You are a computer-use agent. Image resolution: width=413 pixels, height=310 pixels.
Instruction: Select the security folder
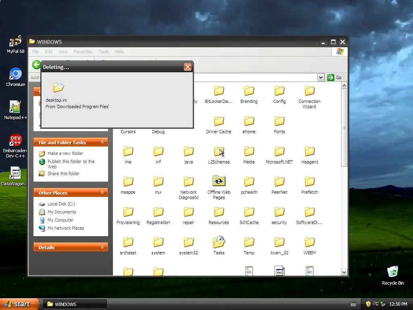[279, 216]
